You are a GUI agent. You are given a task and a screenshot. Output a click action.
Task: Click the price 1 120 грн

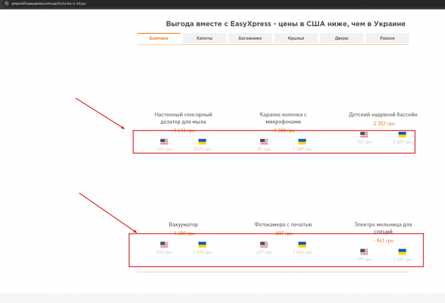point(402,259)
